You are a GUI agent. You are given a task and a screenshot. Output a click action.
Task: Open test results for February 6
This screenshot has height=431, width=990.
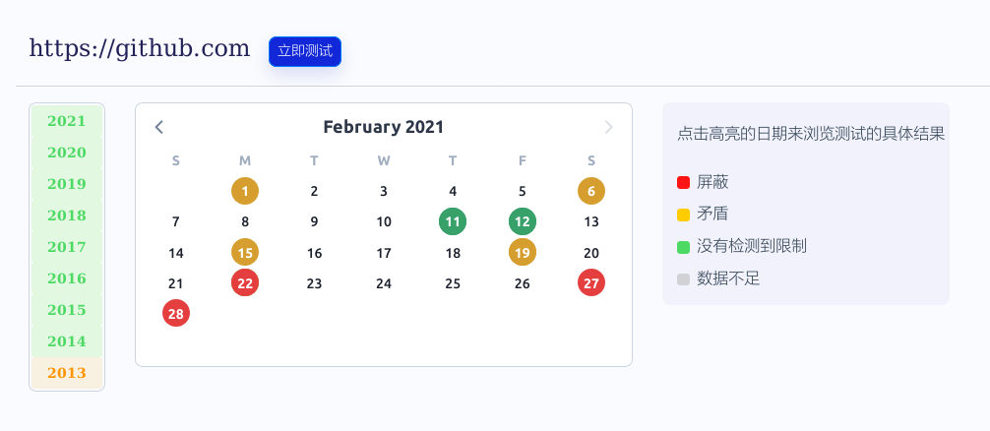(x=591, y=191)
